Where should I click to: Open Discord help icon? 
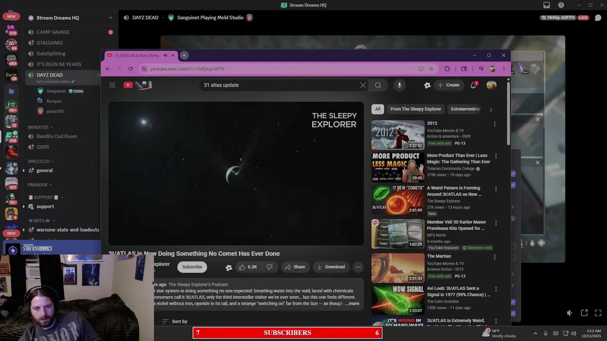tap(561, 5)
